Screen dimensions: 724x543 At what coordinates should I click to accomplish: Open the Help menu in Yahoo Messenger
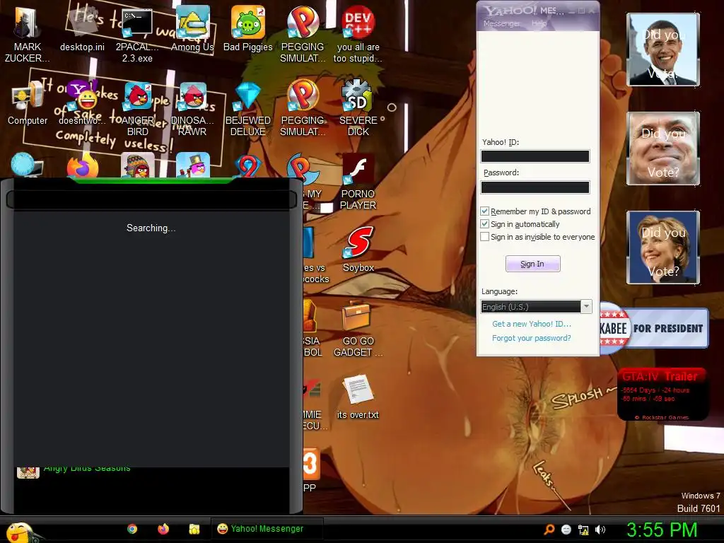538,23
